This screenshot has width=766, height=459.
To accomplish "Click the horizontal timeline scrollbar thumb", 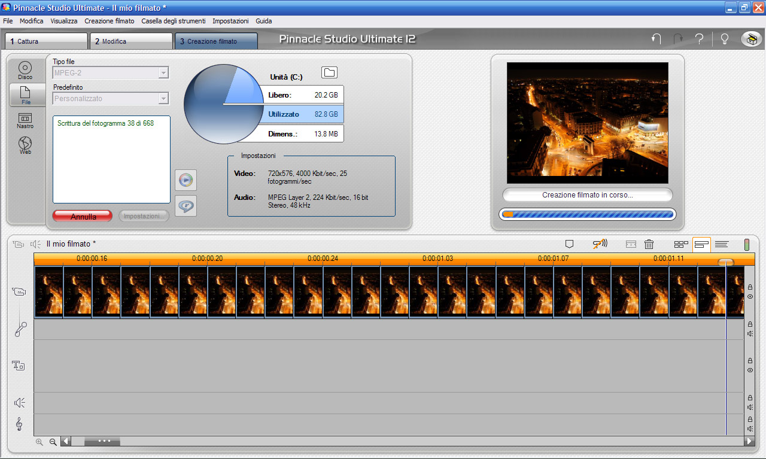I will (102, 442).
